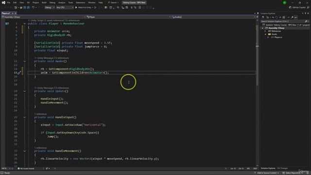Switch to the Solution Explorer bottom tab

[268, 168]
